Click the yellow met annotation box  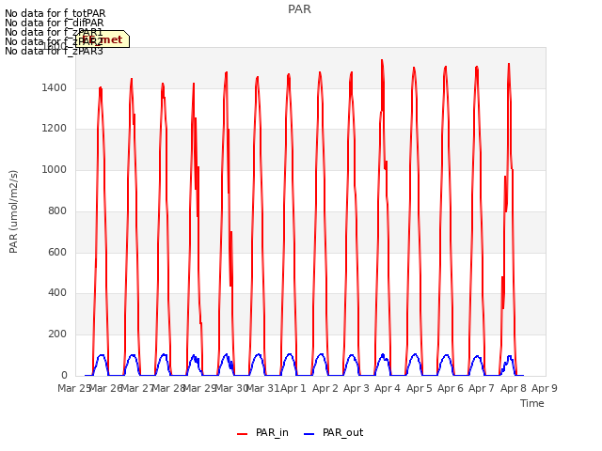pos(103,39)
